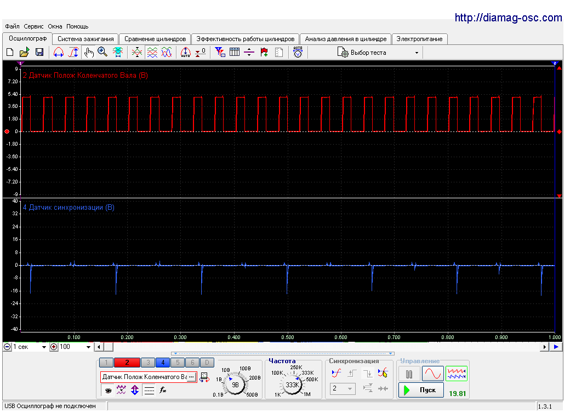Select the vertical stretch tool
Screen dimensions: 570x413
[x=74, y=53]
